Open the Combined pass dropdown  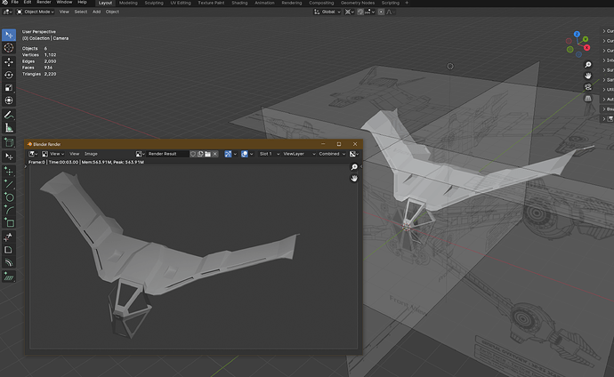332,154
